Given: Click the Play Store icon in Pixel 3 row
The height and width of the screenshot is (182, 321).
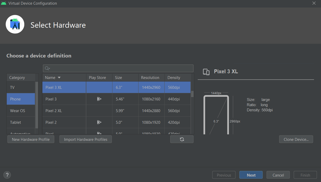Looking at the screenshot, I should 99,99.
